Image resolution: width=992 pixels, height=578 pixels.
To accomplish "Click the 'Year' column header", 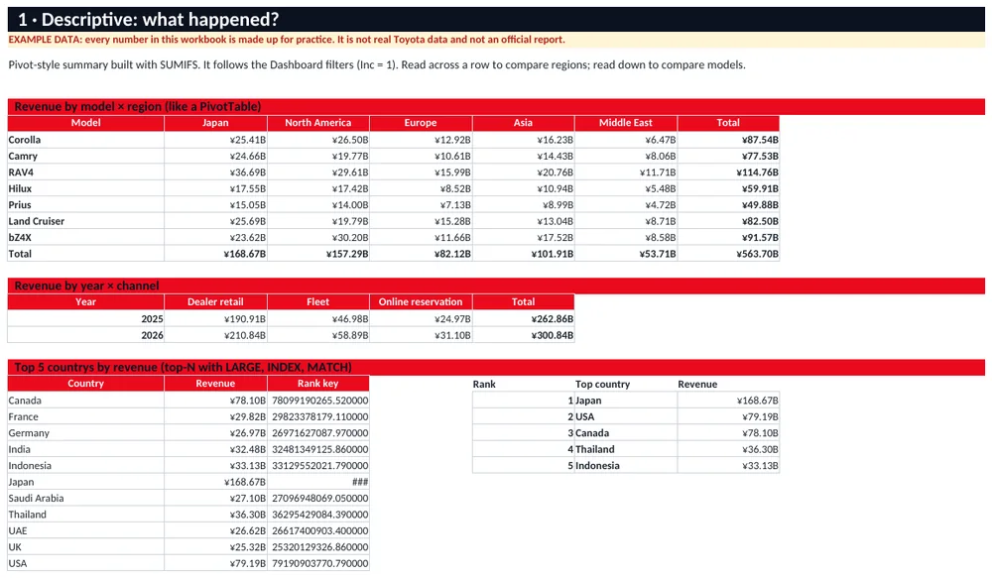I will (x=86, y=301).
